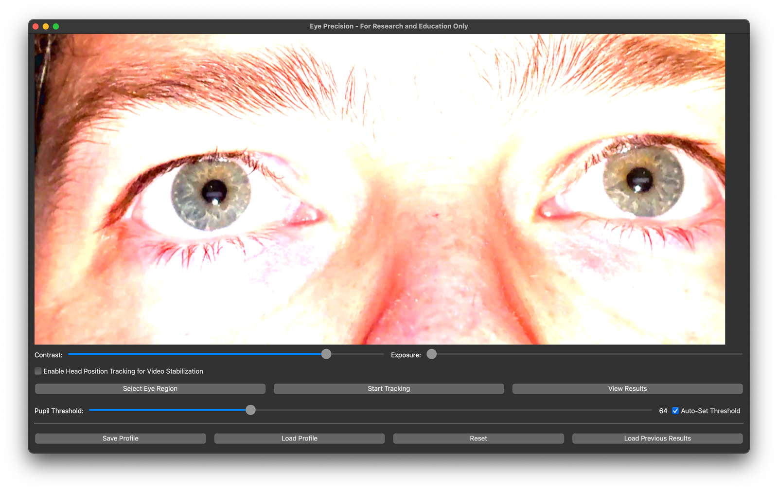Open View Results

click(x=627, y=388)
